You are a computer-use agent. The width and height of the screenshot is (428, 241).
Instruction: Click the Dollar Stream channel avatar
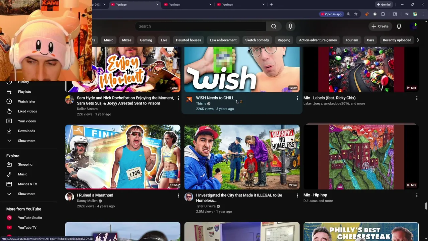[x=70, y=99]
